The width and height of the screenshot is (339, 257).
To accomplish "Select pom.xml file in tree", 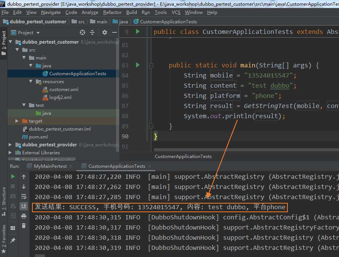I will [x=38, y=137].
